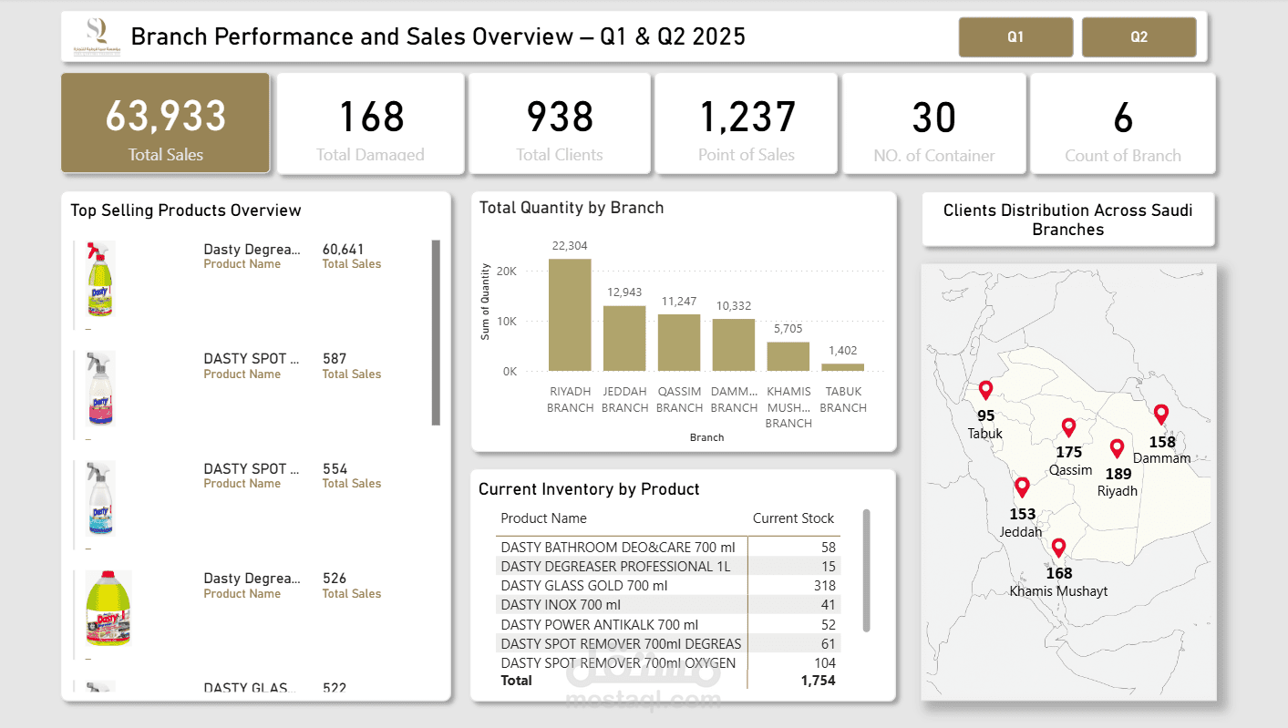Click the Khamis Mushayt map pin
The width and height of the screenshot is (1288, 728).
[1058, 549]
